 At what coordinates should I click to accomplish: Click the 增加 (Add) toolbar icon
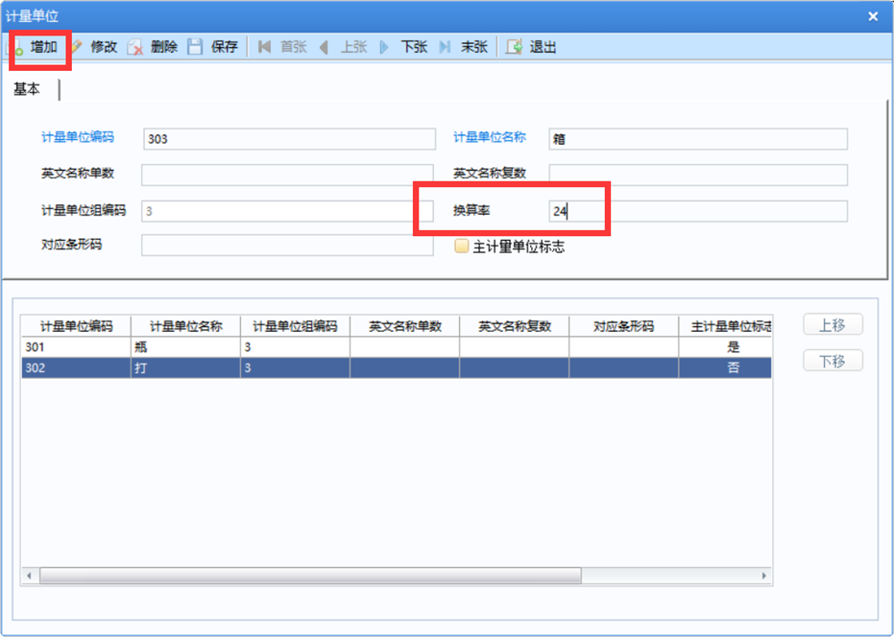pos(17,48)
